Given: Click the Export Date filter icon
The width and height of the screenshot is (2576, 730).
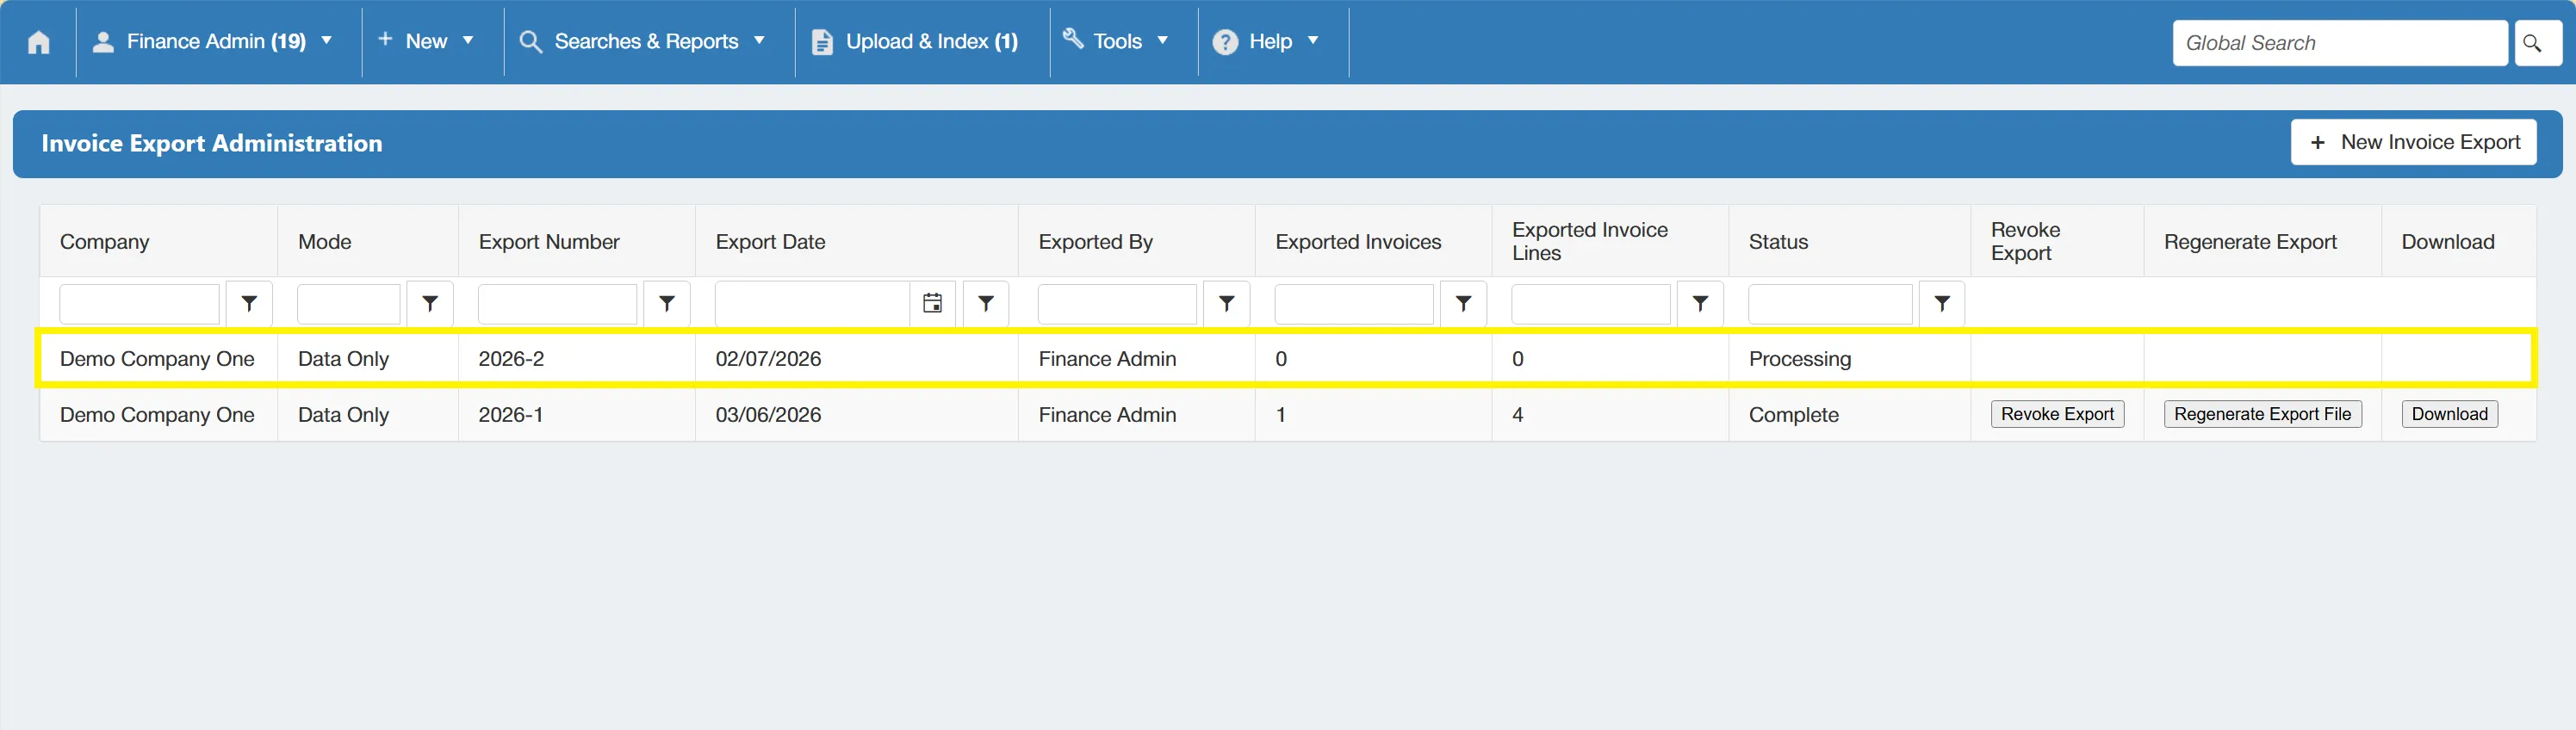Looking at the screenshot, I should point(986,304).
